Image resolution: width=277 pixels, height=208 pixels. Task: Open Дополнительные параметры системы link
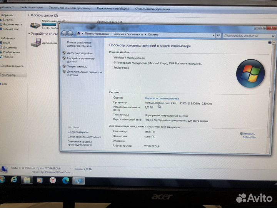tap(84, 74)
